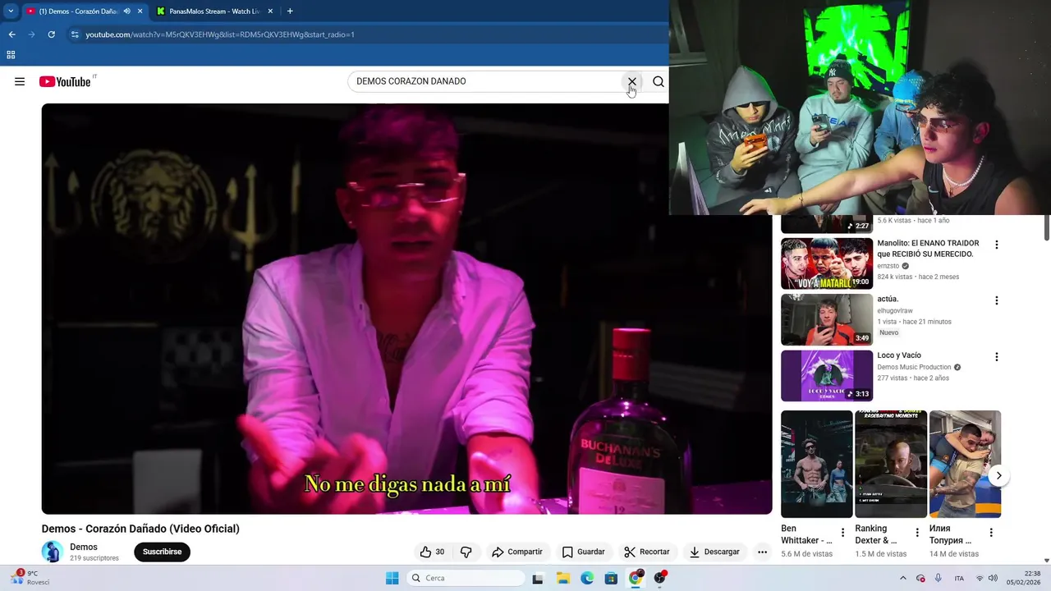Pause the Corazón Dañado video player

406,309
